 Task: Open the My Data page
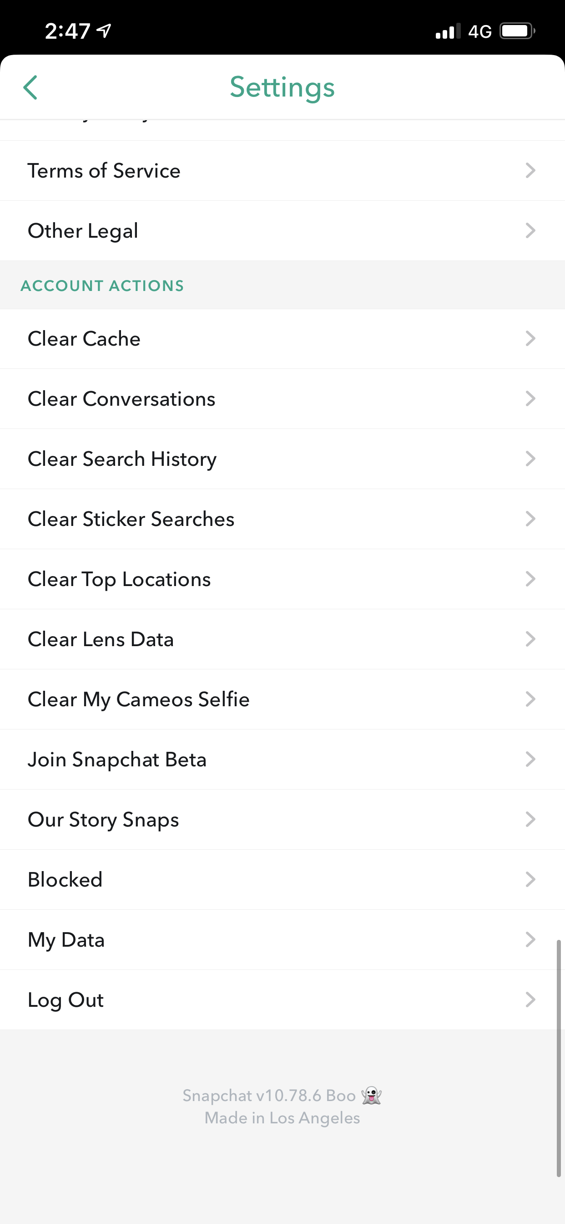pyautogui.click(x=66, y=940)
